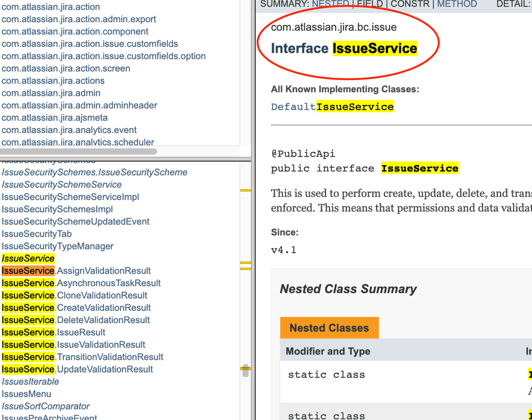This screenshot has width=532, height=420.
Task: Click the com.atlassian.jira.bc.issue package text
Action: click(333, 27)
